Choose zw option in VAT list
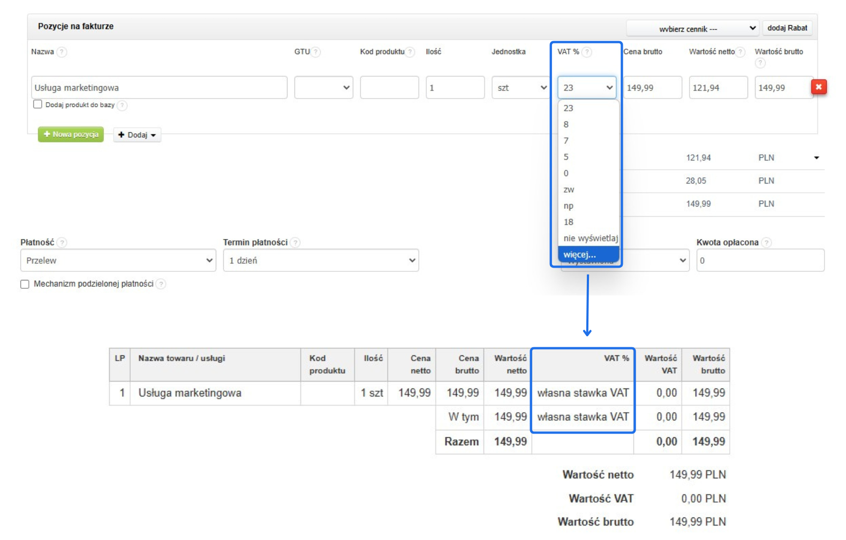 [x=569, y=189]
